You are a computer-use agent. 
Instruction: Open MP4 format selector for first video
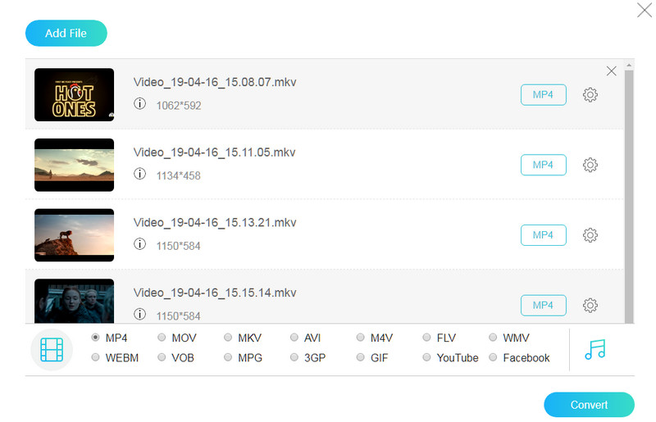pos(543,95)
